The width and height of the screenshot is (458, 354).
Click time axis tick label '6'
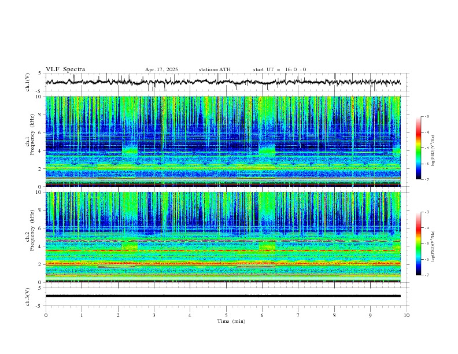262,315
